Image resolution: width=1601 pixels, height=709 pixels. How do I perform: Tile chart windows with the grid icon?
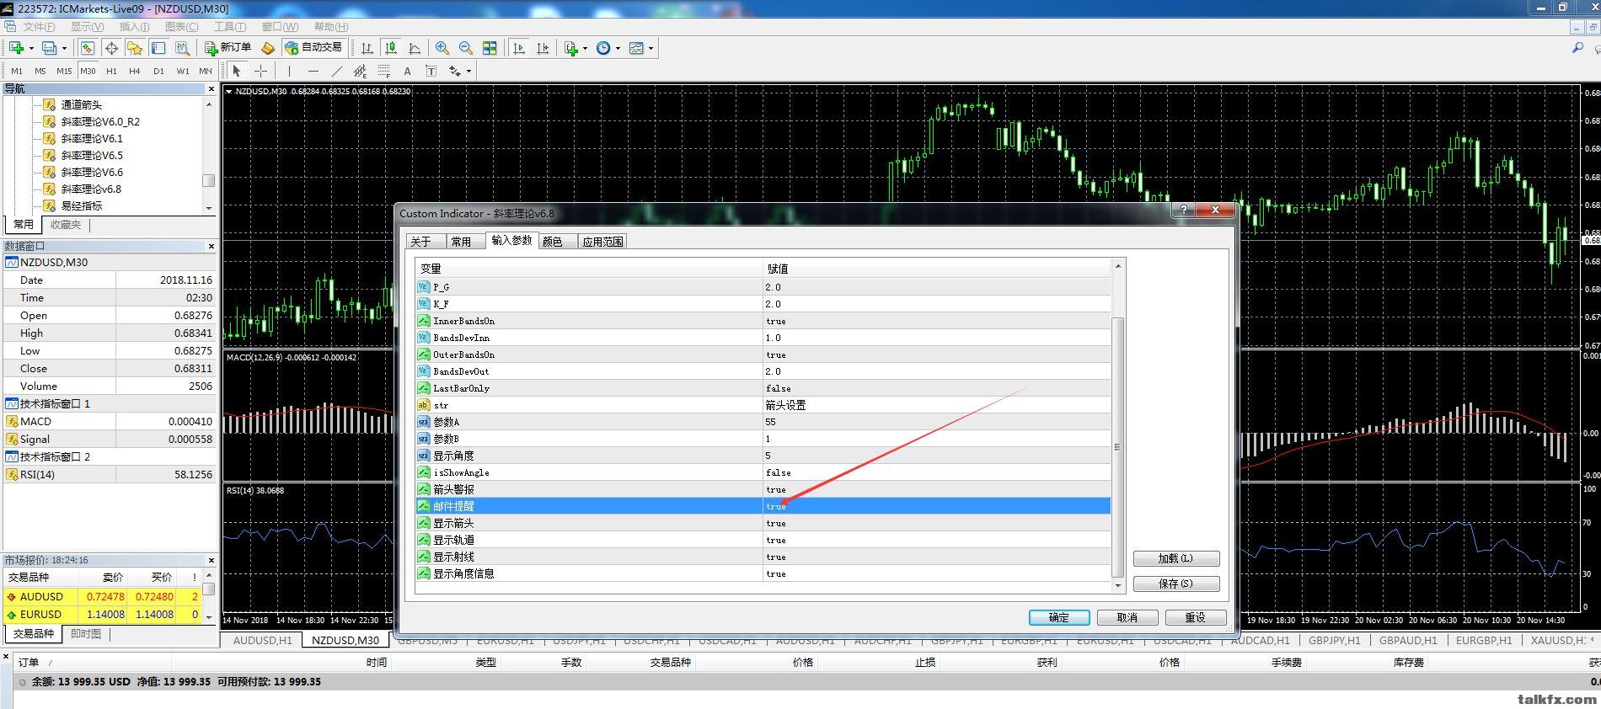(490, 48)
